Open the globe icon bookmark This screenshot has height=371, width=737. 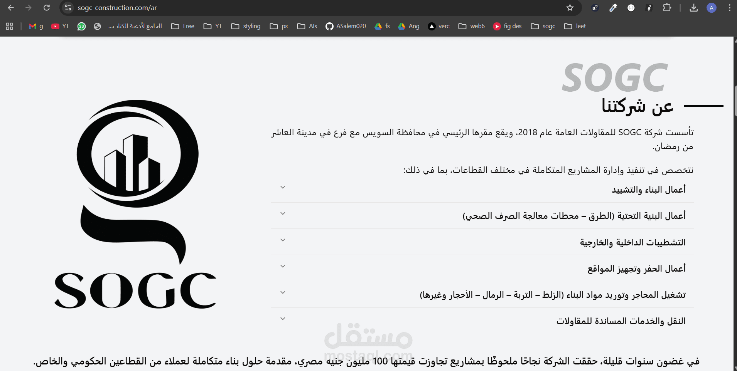click(97, 26)
